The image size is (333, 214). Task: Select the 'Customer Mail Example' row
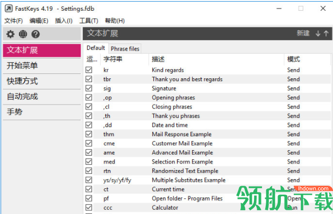tap(208, 143)
